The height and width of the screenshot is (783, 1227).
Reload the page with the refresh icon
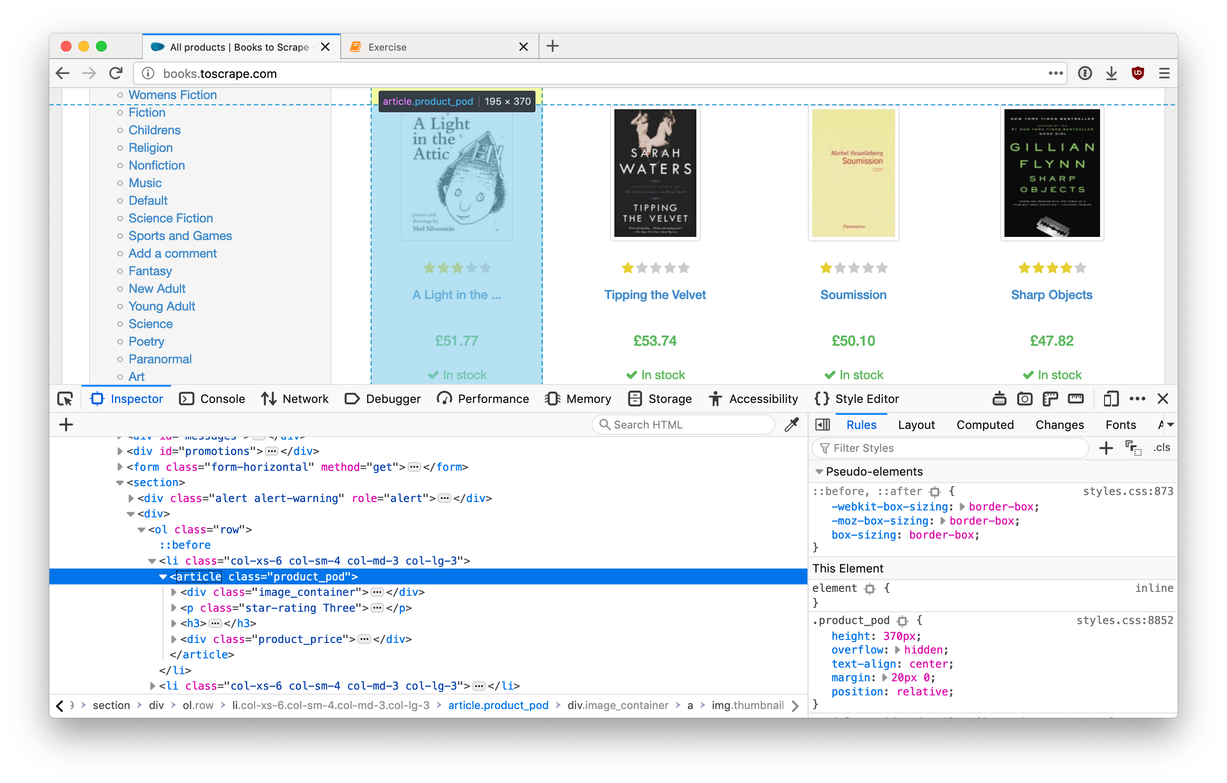point(116,73)
